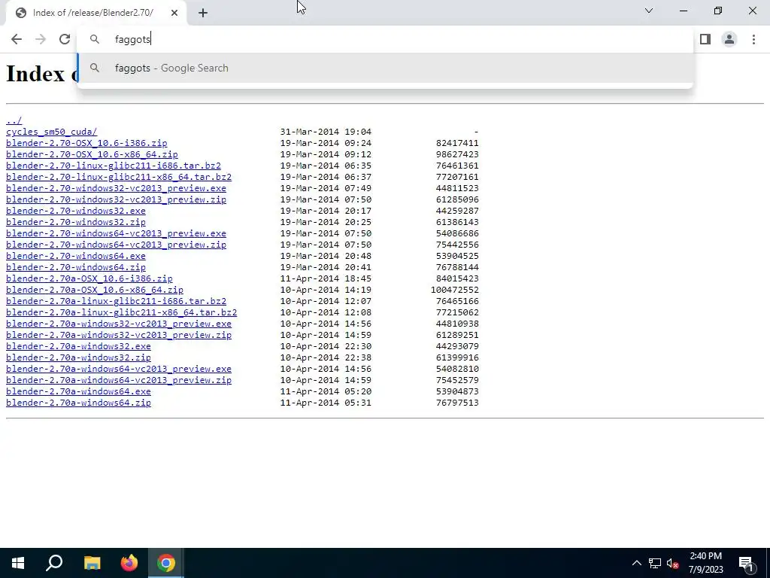Open Firefox from the taskbar
This screenshot has height=578, width=770.
129,563
